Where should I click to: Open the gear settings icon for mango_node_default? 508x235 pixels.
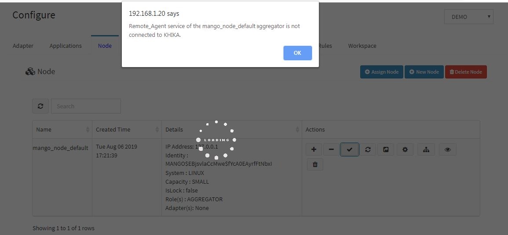tap(405, 150)
